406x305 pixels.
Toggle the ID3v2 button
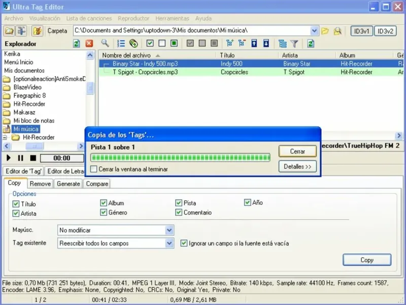[385, 31]
